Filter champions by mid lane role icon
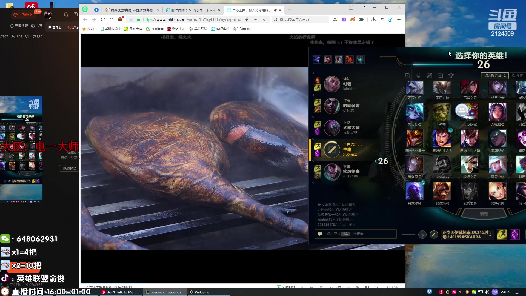This screenshot has width=526, height=296. 429,76
